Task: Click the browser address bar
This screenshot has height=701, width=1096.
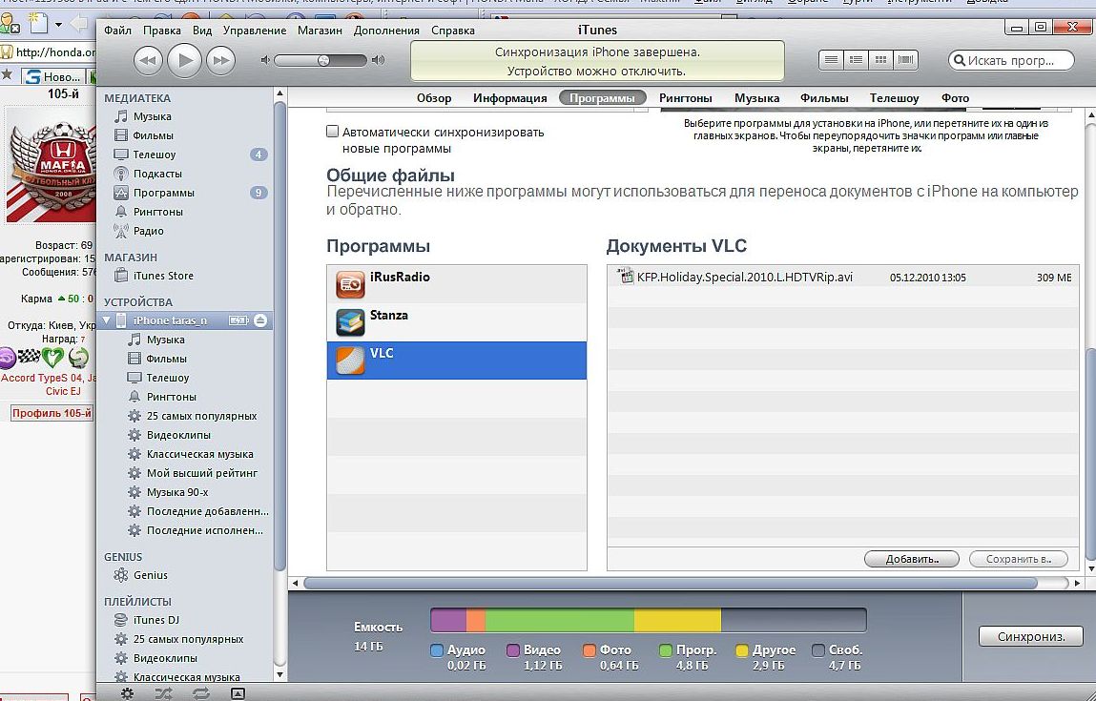Action: click(54, 52)
